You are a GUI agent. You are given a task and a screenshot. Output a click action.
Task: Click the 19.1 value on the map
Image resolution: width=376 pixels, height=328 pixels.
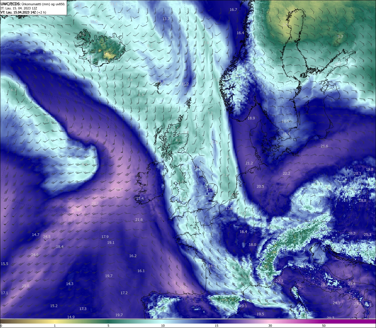coord(111,243)
